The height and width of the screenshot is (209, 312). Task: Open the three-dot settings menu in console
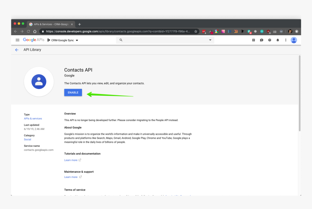[286, 40]
